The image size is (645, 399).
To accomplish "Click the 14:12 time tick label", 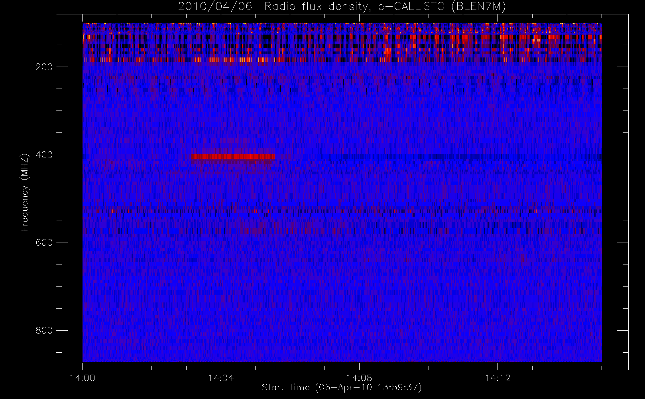I will (498, 378).
